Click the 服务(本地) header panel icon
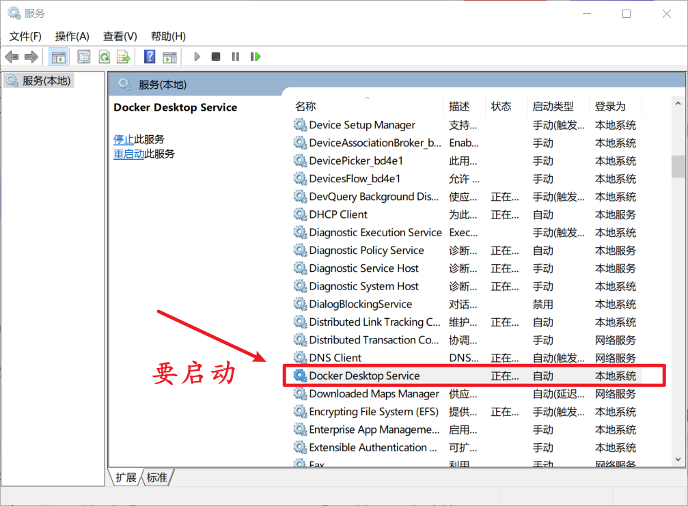 click(x=124, y=84)
